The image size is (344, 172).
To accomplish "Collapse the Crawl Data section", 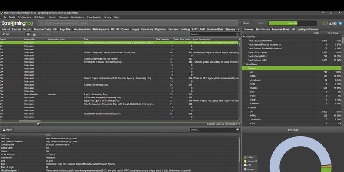I will (x=244, y=64).
